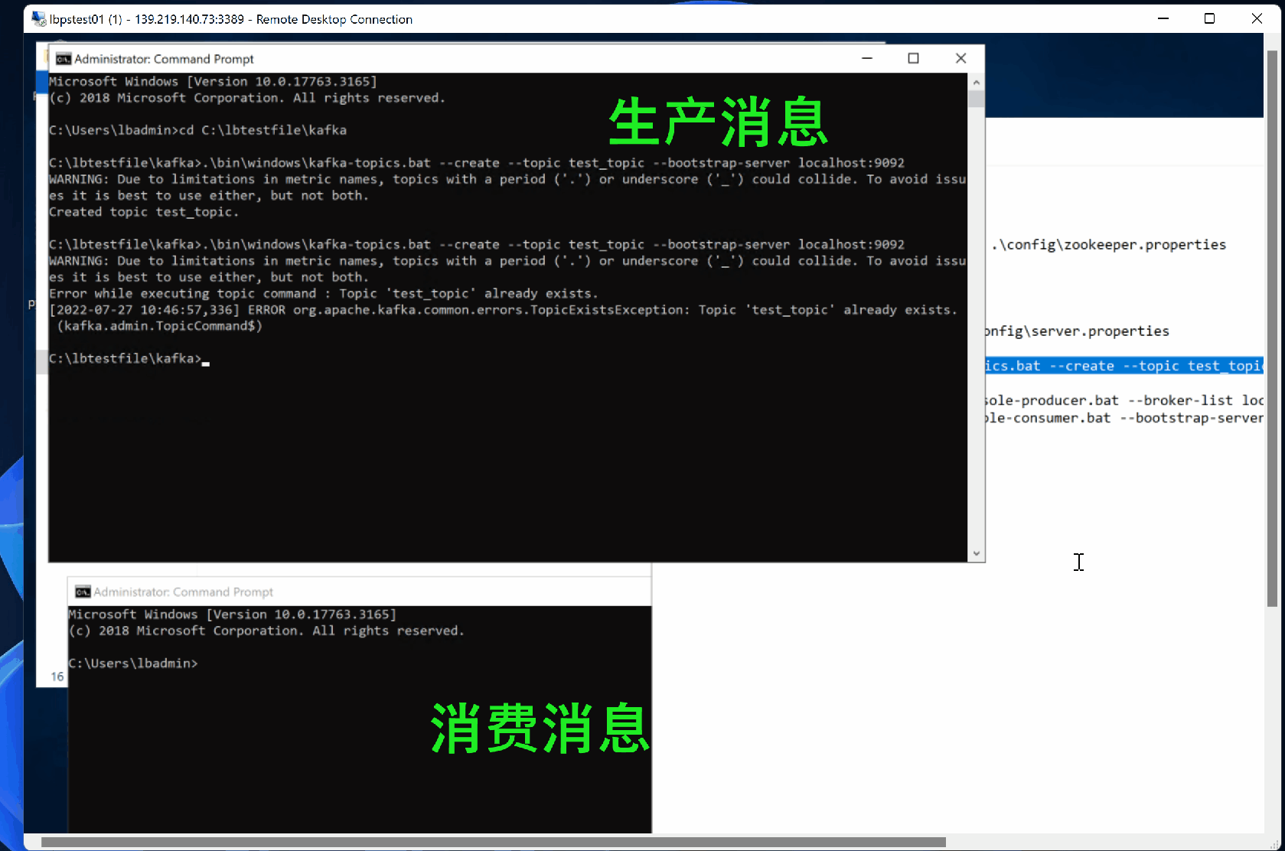Viewport: 1285px width, 851px height.
Task: Maximize the Remote Desktop Connection window
Action: 1209,19
